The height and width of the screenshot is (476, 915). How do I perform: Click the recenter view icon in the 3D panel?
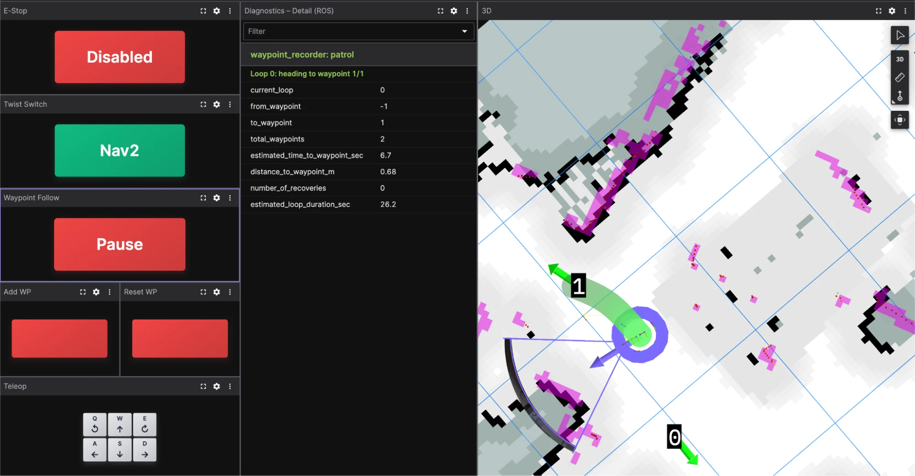899,120
